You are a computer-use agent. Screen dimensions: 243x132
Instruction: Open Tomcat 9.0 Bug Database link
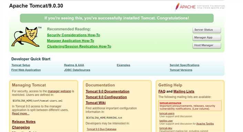(x=101, y=129)
